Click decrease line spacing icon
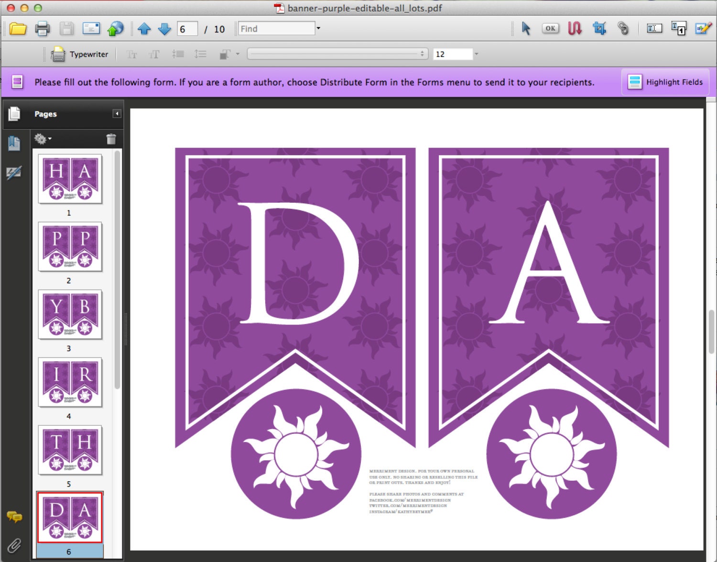Viewport: 717px width, 562px height. [178, 54]
